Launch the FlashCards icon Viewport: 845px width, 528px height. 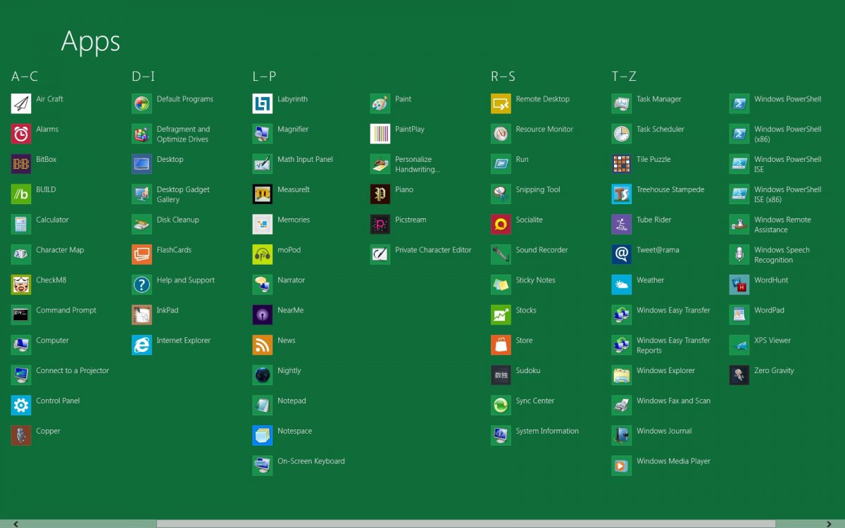(x=142, y=255)
